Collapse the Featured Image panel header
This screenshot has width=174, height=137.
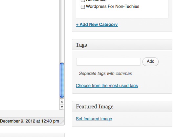[122, 106]
